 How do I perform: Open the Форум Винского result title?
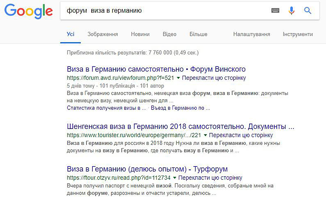click(x=156, y=69)
